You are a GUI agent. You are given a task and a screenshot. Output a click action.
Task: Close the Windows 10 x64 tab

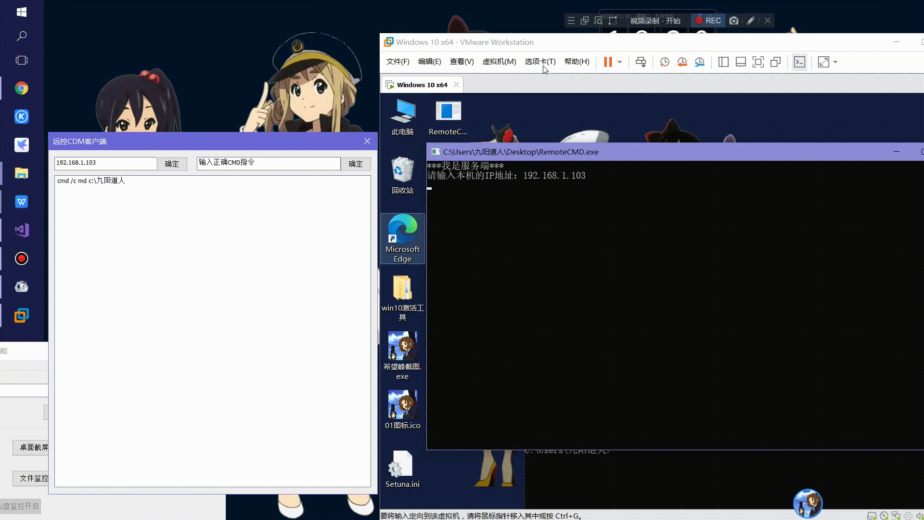456,85
